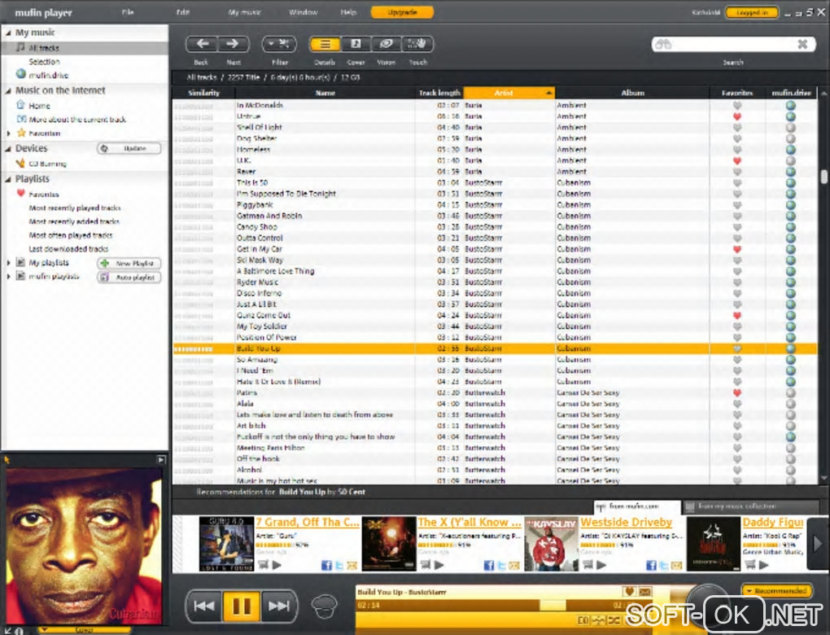The width and height of the screenshot is (830, 635).
Task: Sort by the Track length column header
Action: click(x=439, y=93)
